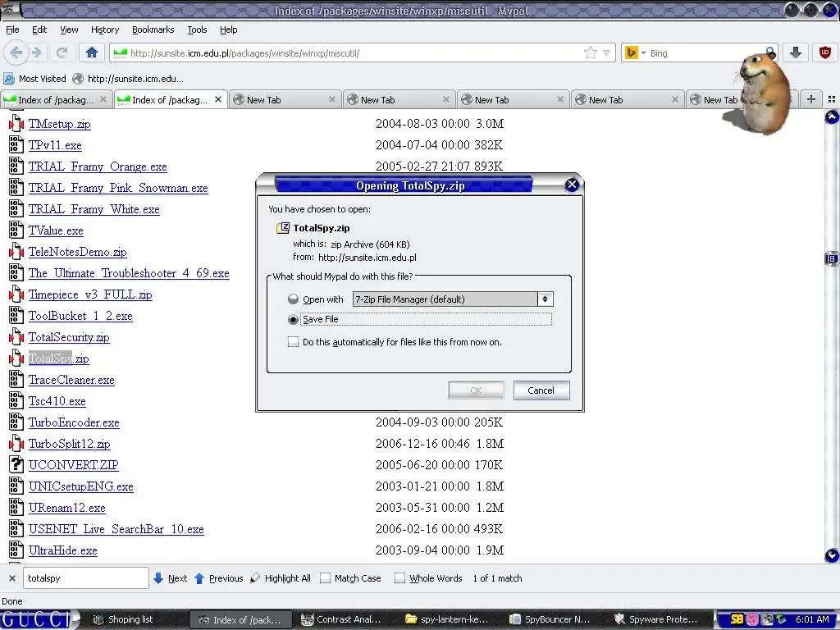
Task: Open the History menu
Action: (105, 30)
